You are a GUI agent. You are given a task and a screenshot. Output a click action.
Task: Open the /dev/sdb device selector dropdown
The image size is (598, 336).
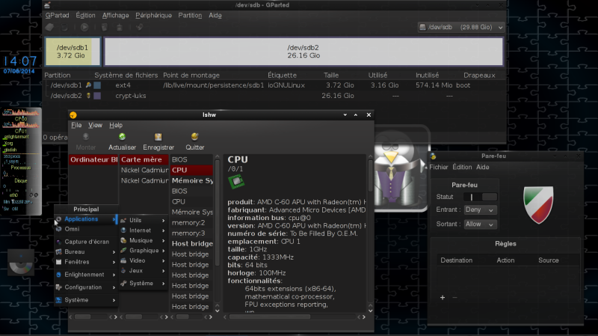(459, 28)
